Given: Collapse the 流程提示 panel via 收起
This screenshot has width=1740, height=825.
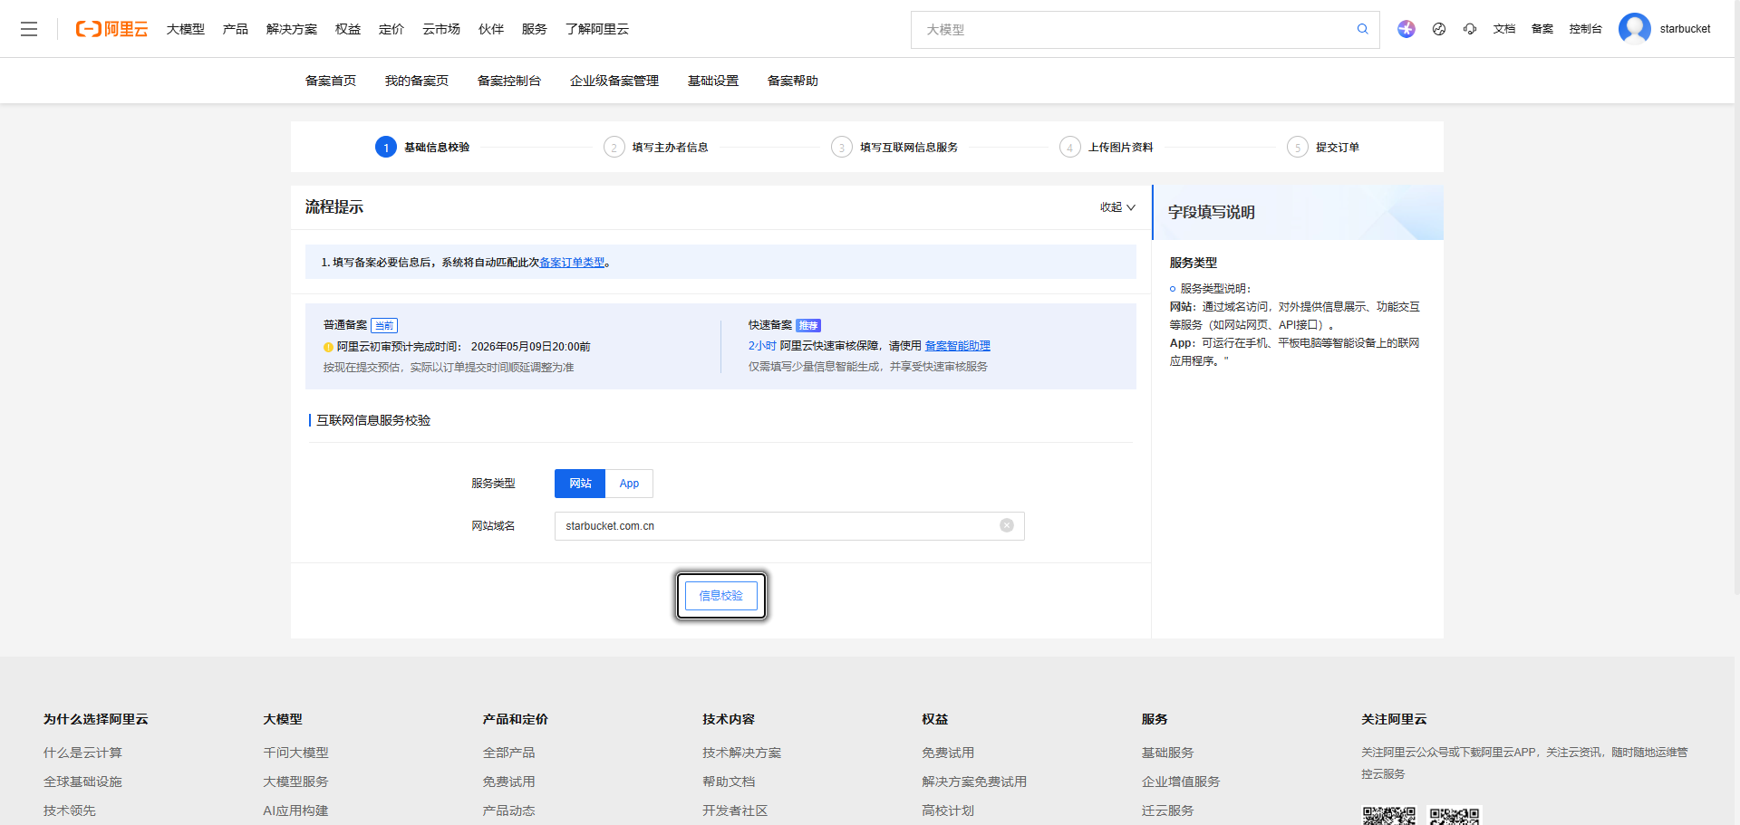Looking at the screenshot, I should [1117, 207].
